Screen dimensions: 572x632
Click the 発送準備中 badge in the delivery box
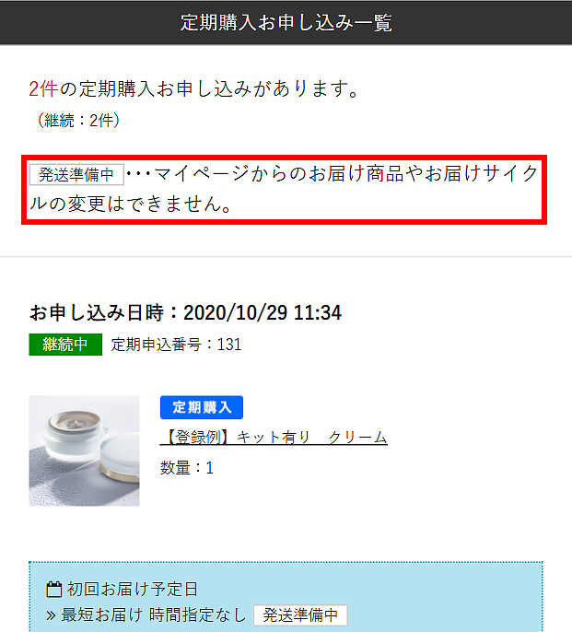300,615
